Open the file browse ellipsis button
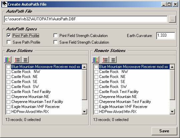 pyautogui.click(x=172, y=19)
